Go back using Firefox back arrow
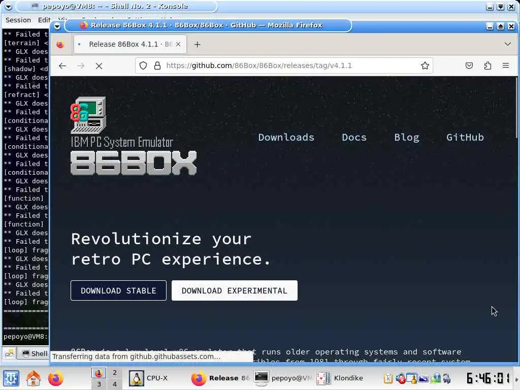 tap(62, 66)
